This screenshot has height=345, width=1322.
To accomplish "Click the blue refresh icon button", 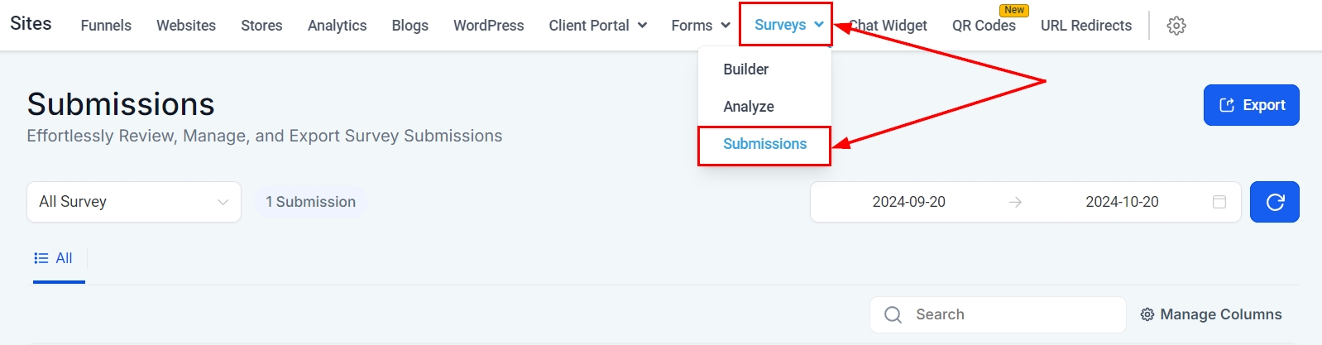I will [1274, 202].
